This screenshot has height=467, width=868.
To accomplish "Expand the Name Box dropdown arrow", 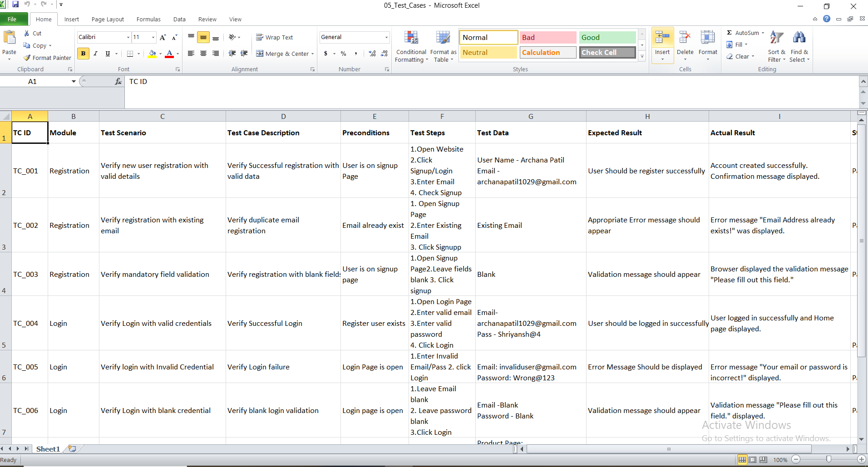I will point(74,81).
